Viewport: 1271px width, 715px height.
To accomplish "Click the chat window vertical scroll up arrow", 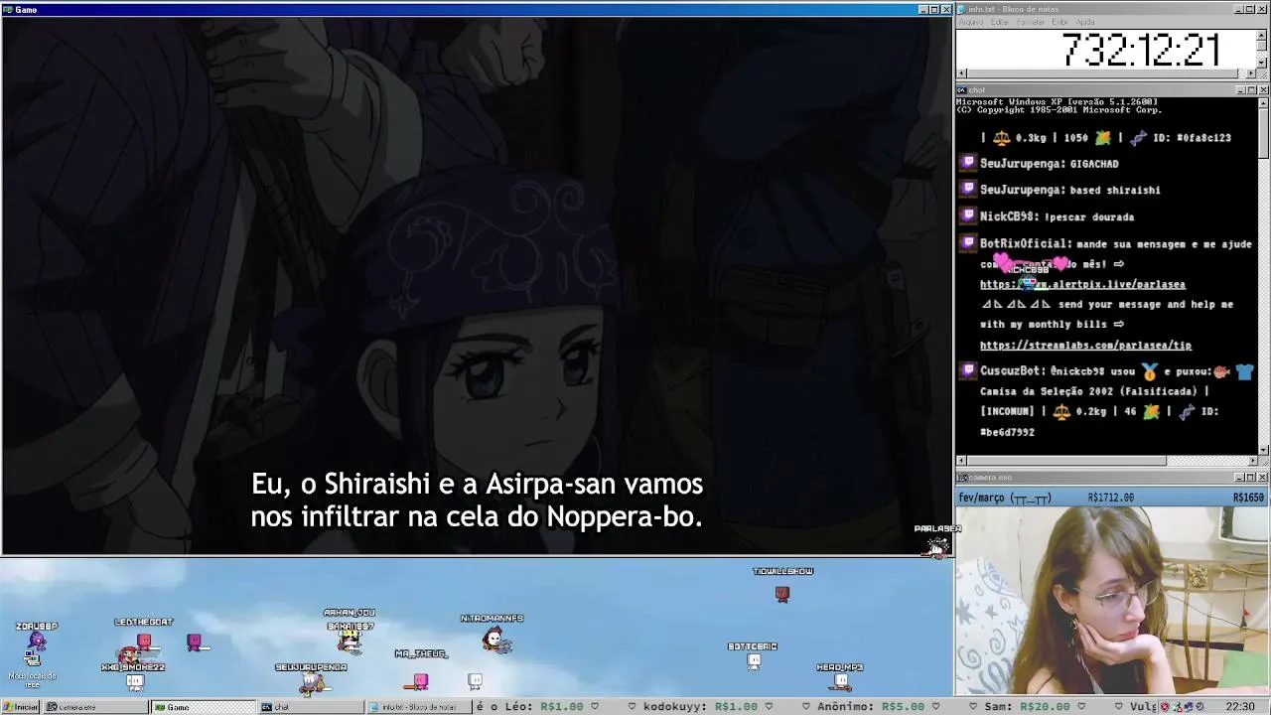I will 1263,102.
